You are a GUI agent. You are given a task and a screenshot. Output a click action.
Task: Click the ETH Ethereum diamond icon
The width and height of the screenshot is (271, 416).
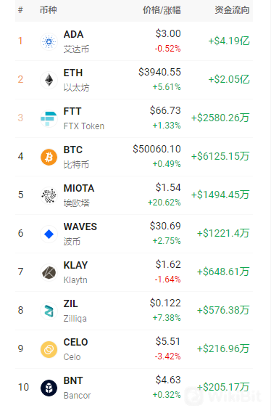[49, 80]
